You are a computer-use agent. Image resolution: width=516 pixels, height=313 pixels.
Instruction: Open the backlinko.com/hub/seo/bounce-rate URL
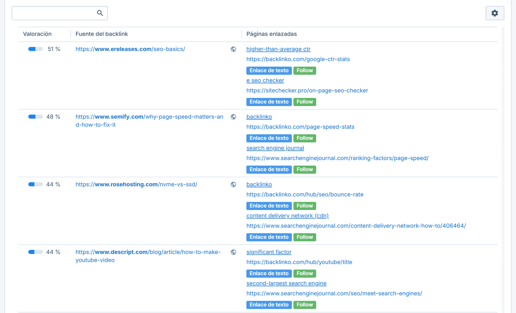click(305, 194)
